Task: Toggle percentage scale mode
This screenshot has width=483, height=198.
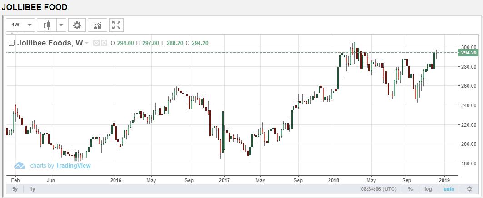Action: coord(410,189)
